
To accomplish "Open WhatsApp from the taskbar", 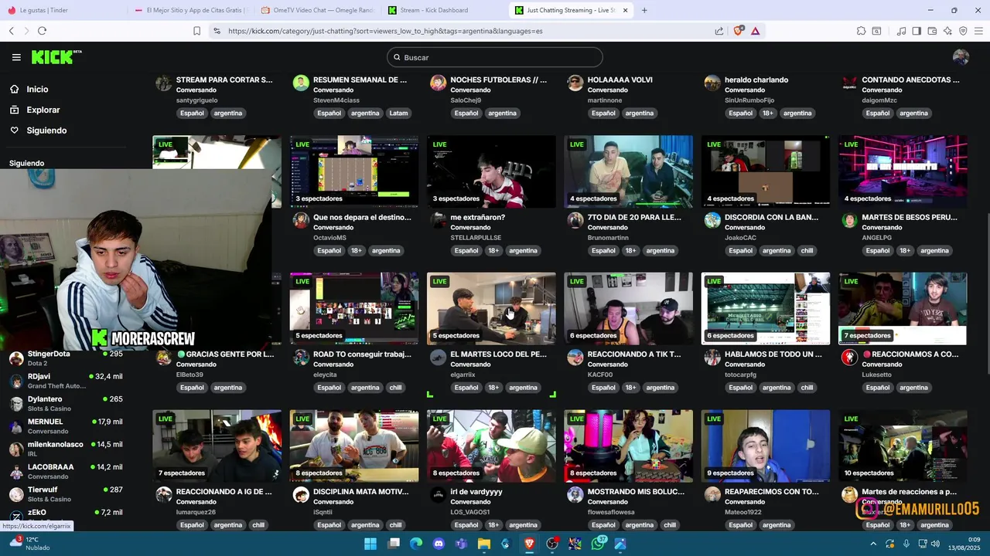I will [x=598, y=544].
